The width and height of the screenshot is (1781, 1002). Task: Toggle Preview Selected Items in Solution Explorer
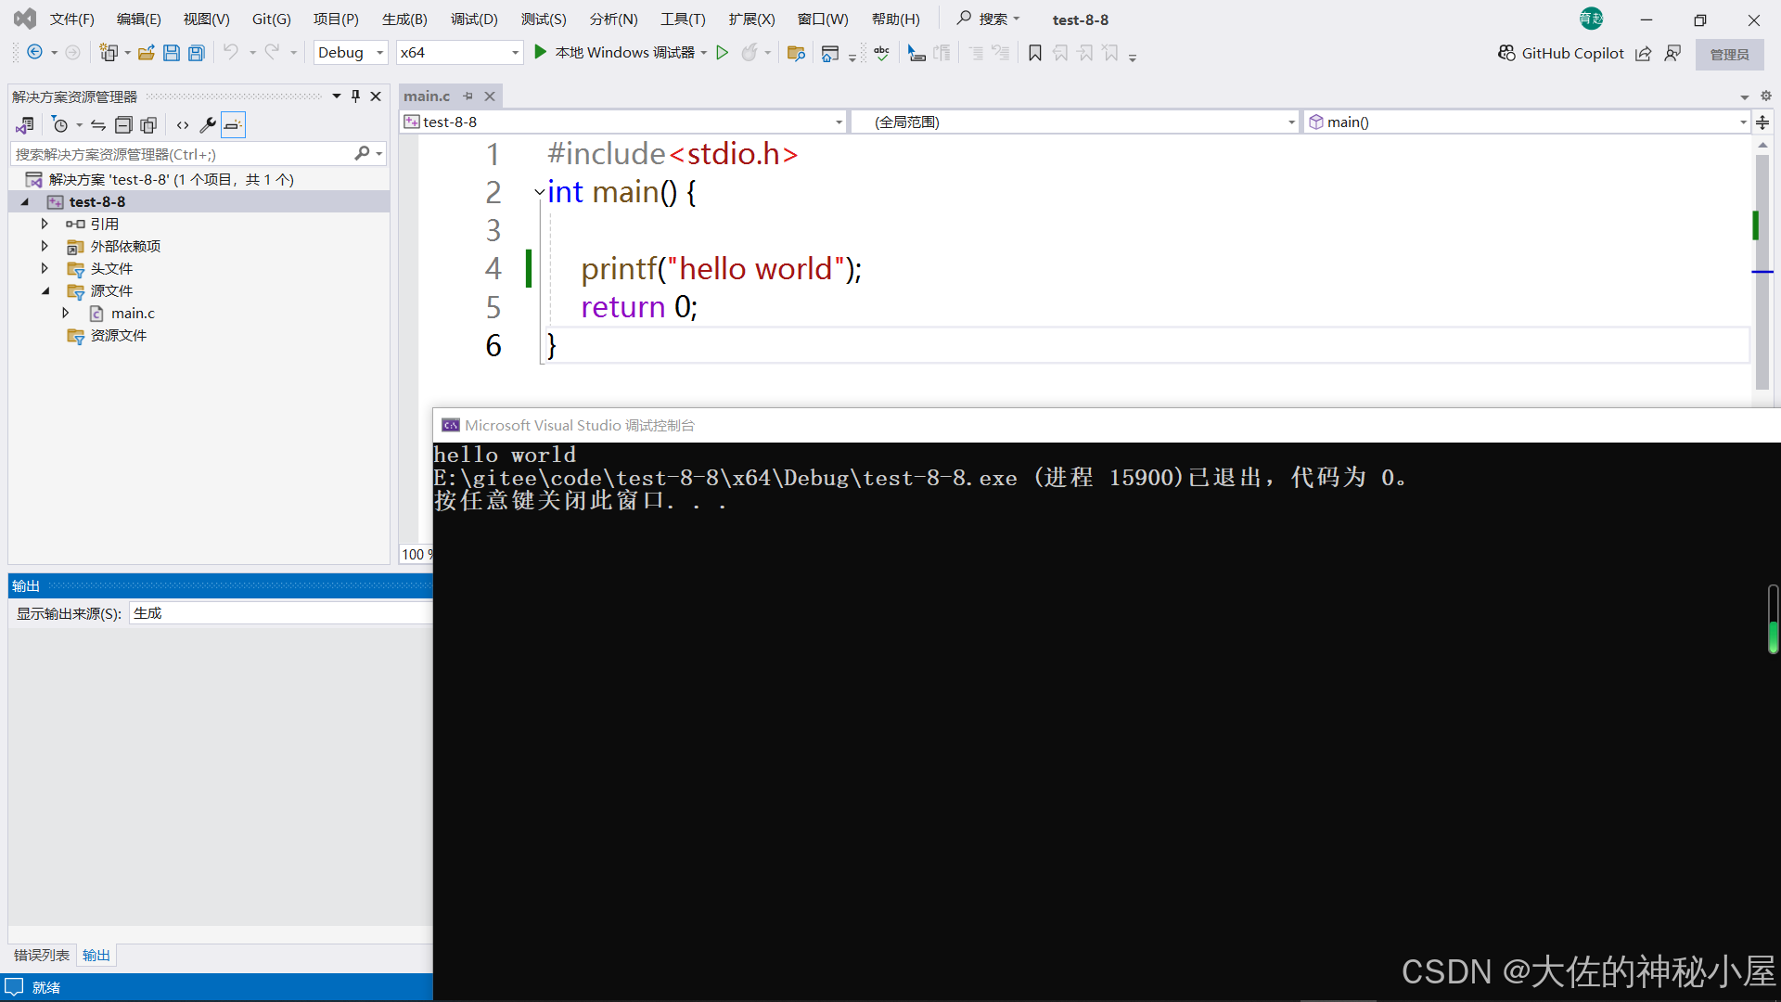coord(233,125)
